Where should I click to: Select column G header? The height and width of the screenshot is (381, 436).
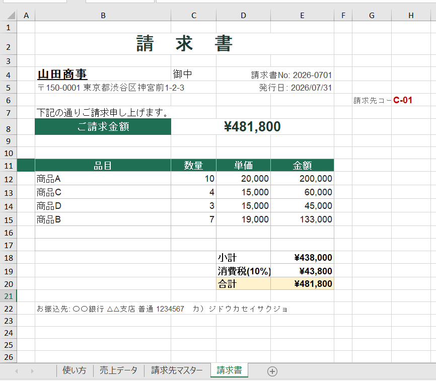372,16
